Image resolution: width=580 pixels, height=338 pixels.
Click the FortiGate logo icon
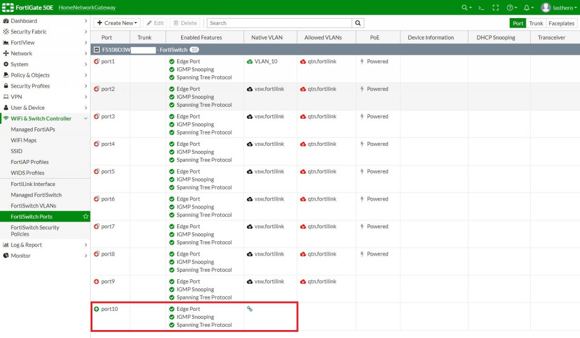coord(8,7)
